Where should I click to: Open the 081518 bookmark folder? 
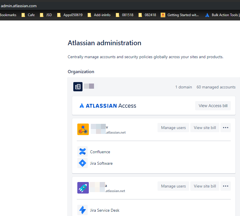(124, 15)
